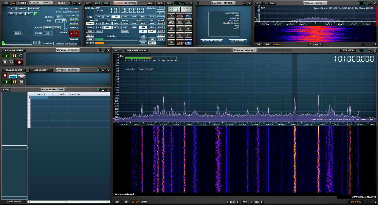Select RANGE scan mode
This screenshot has height=205, width=378.
click(x=13, y=77)
